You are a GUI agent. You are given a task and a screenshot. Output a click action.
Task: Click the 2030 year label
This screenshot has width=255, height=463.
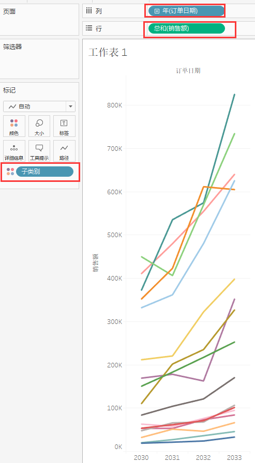point(141,458)
